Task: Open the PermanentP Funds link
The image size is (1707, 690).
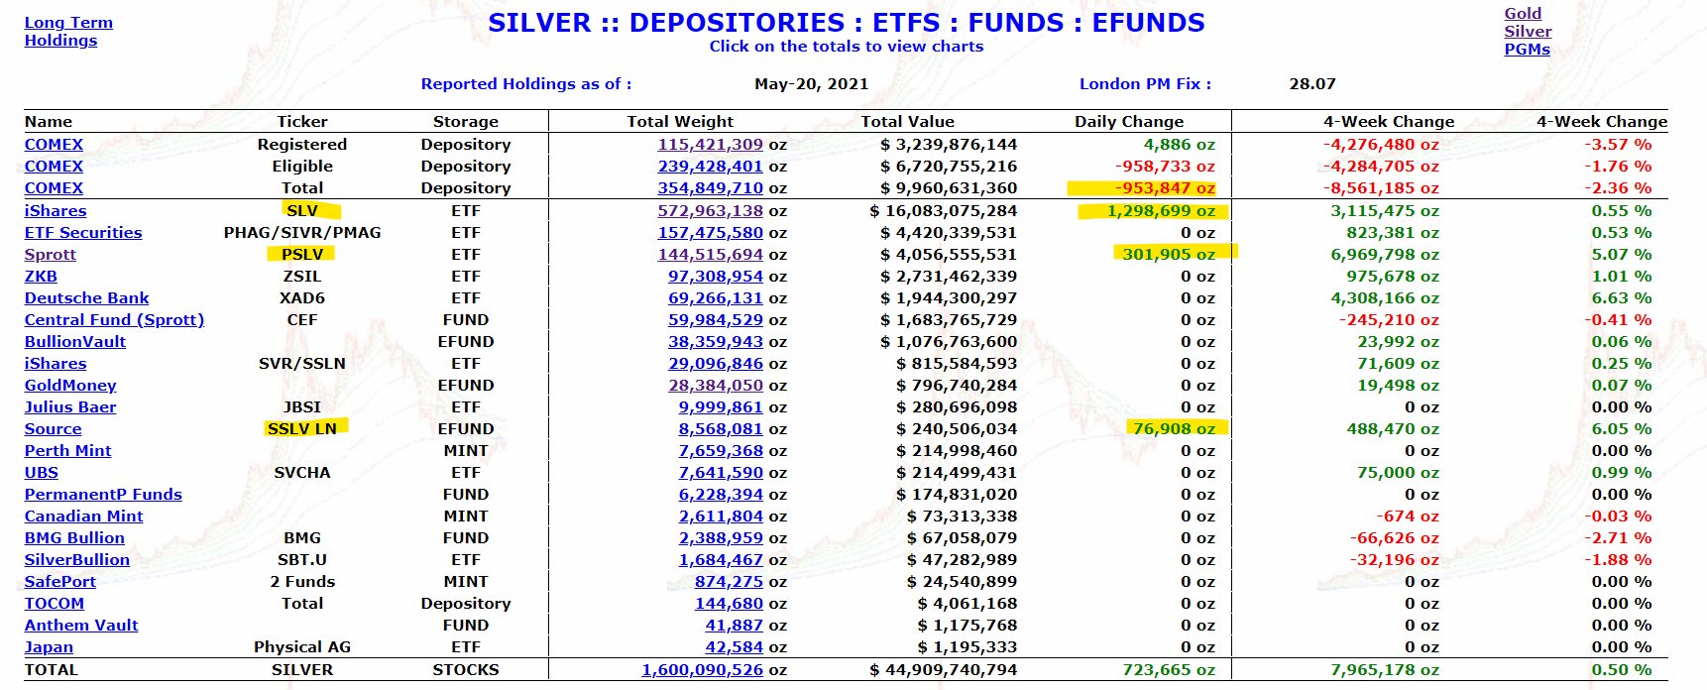Action: click(103, 495)
